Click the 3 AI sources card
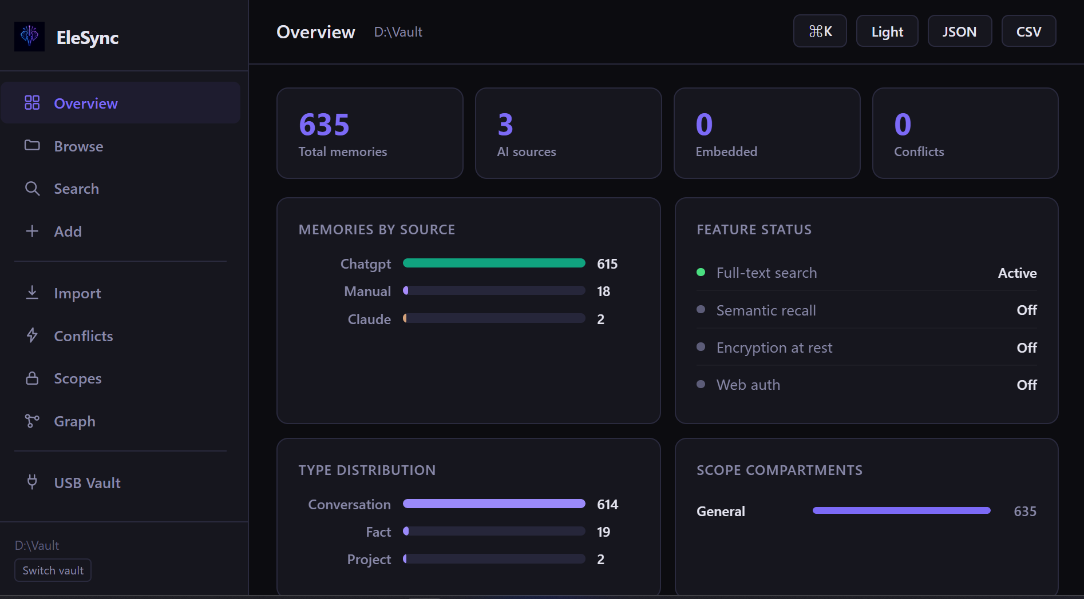 [568, 133]
